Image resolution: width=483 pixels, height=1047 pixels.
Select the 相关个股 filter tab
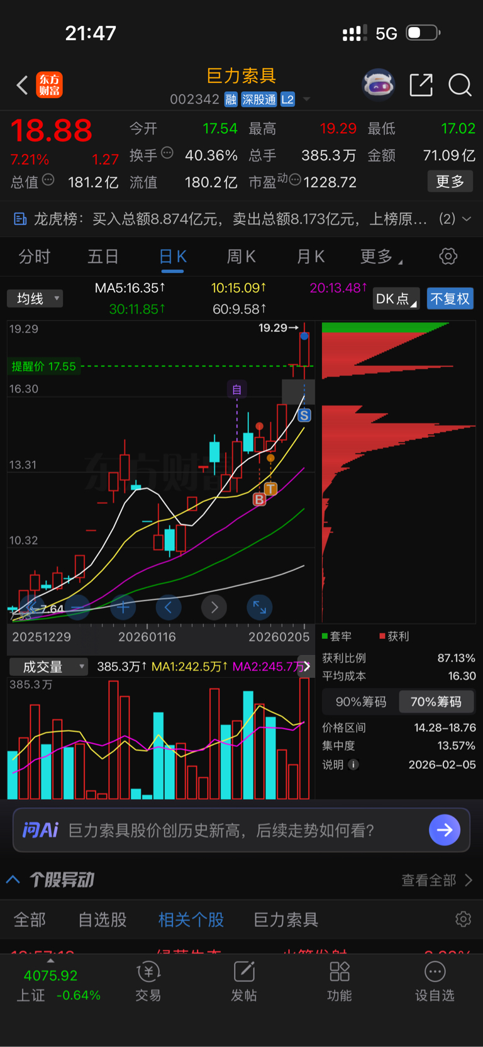click(x=191, y=920)
